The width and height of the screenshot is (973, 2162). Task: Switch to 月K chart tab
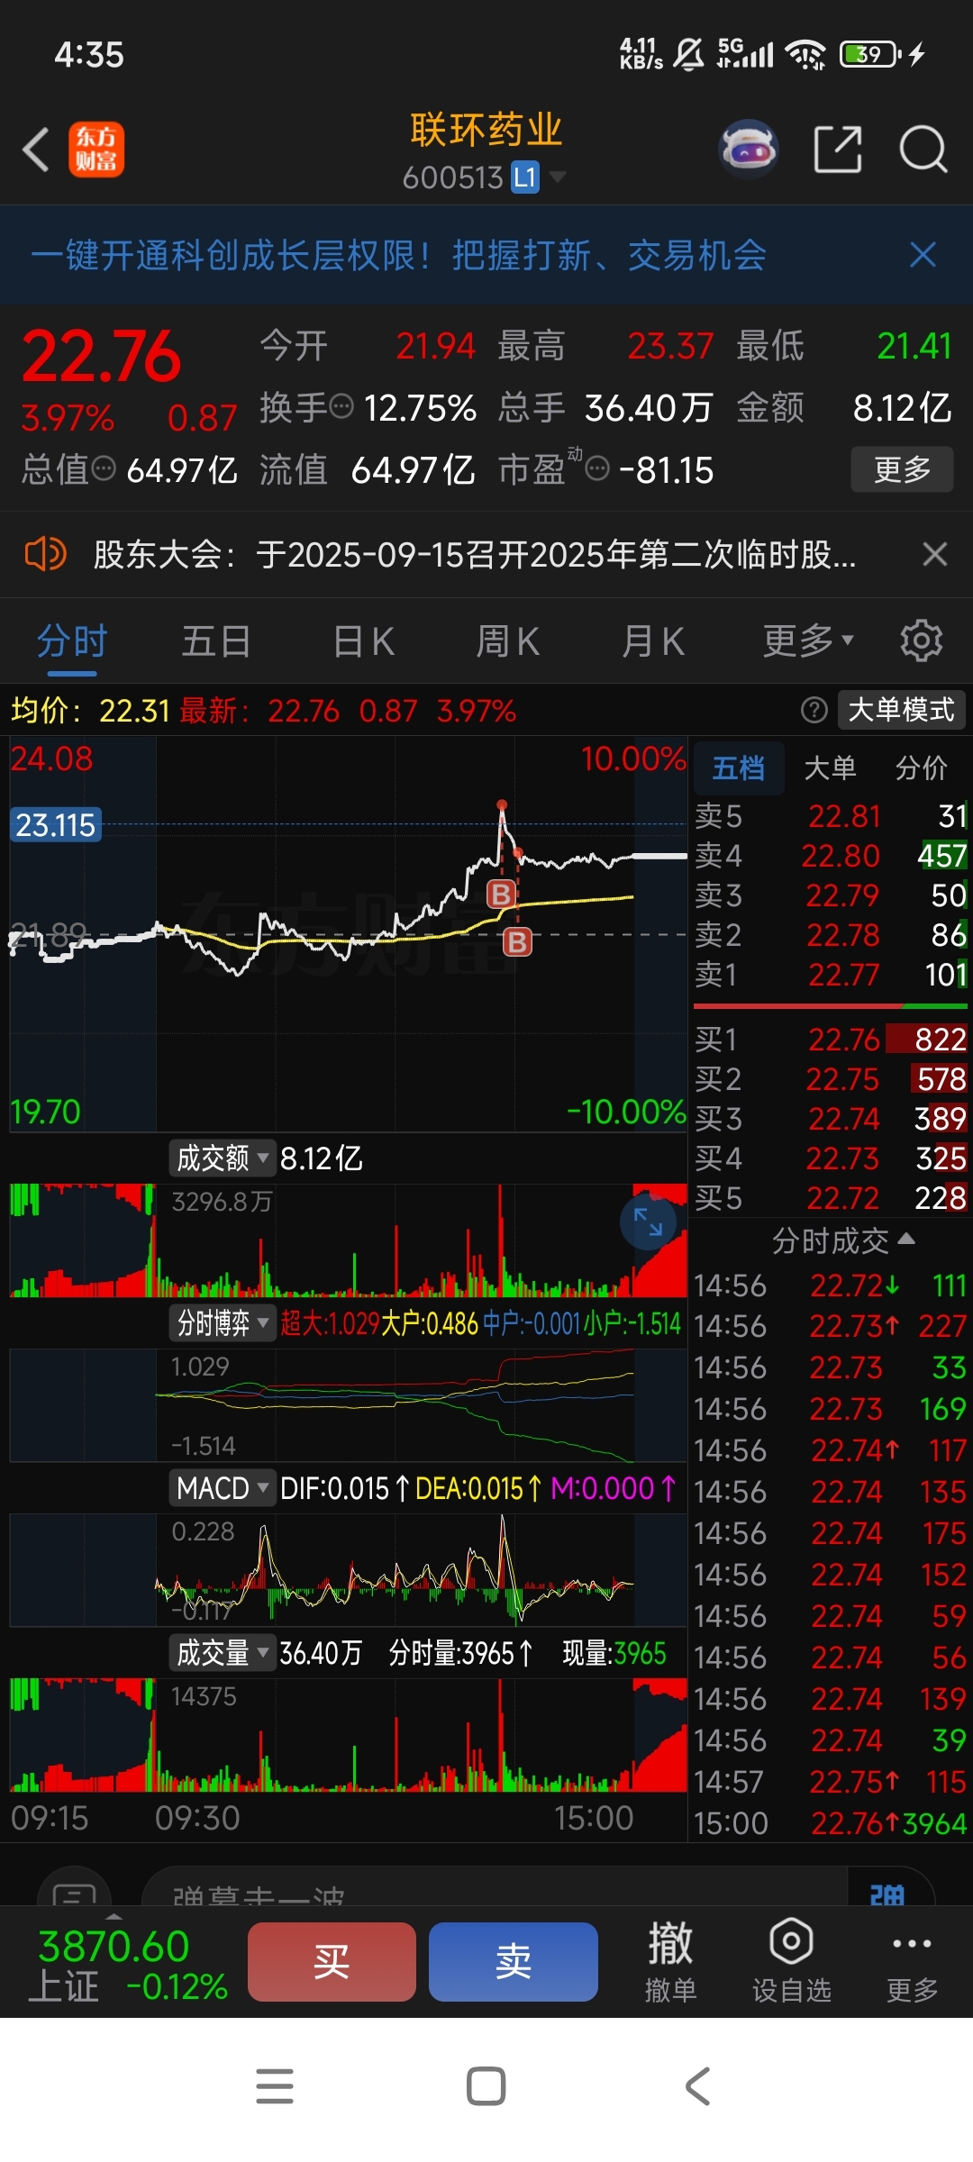tap(653, 640)
